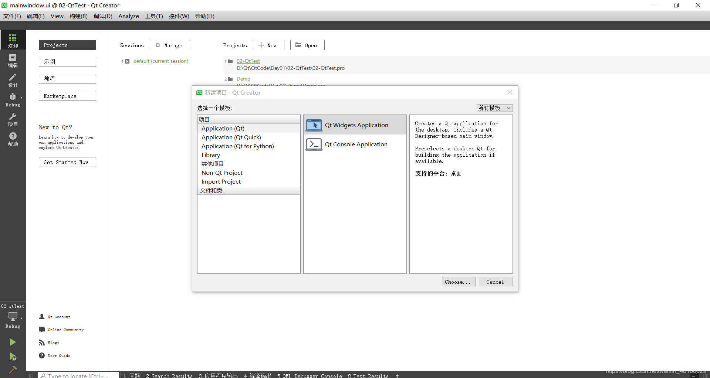This screenshot has height=378, width=710.
Task: Open the Demo project link
Action: click(243, 79)
